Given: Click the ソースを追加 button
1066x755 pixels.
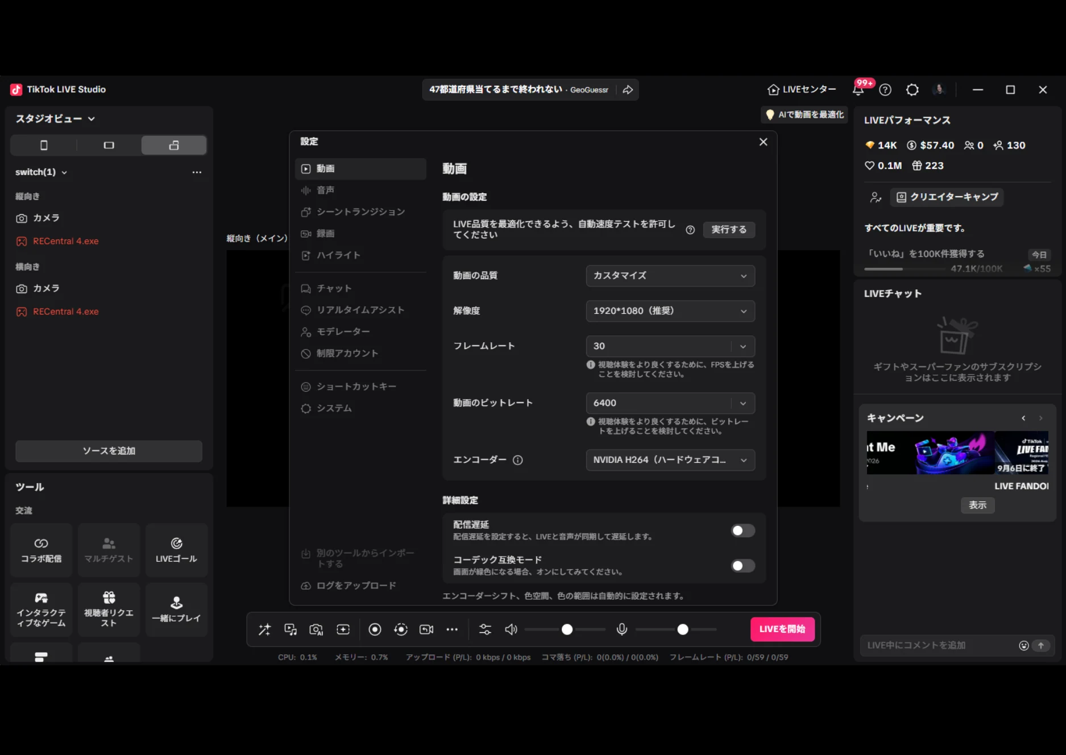Looking at the screenshot, I should (x=109, y=451).
